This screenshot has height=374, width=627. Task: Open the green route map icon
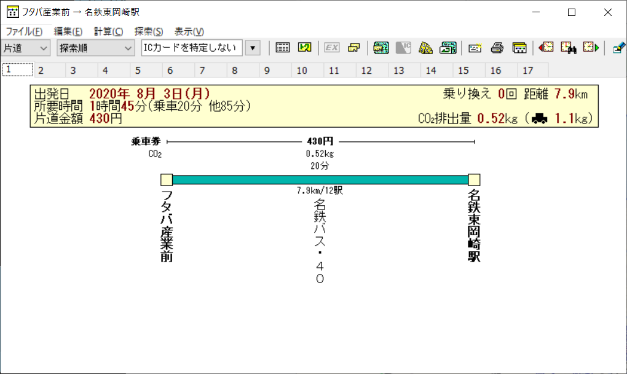pyautogui.click(x=305, y=48)
